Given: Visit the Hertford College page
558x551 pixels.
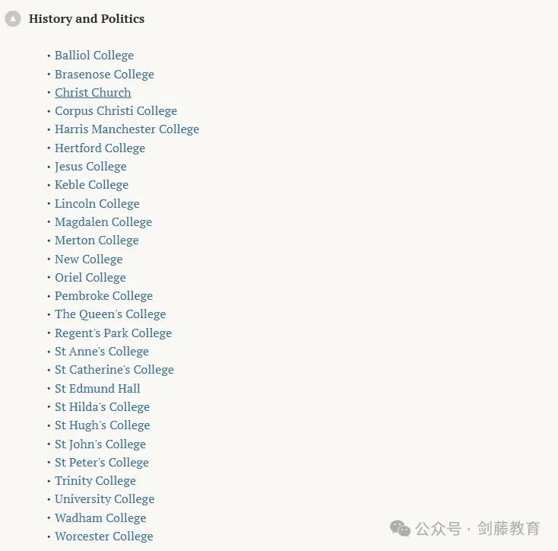Looking at the screenshot, I should pyautogui.click(x=100, y=148).
